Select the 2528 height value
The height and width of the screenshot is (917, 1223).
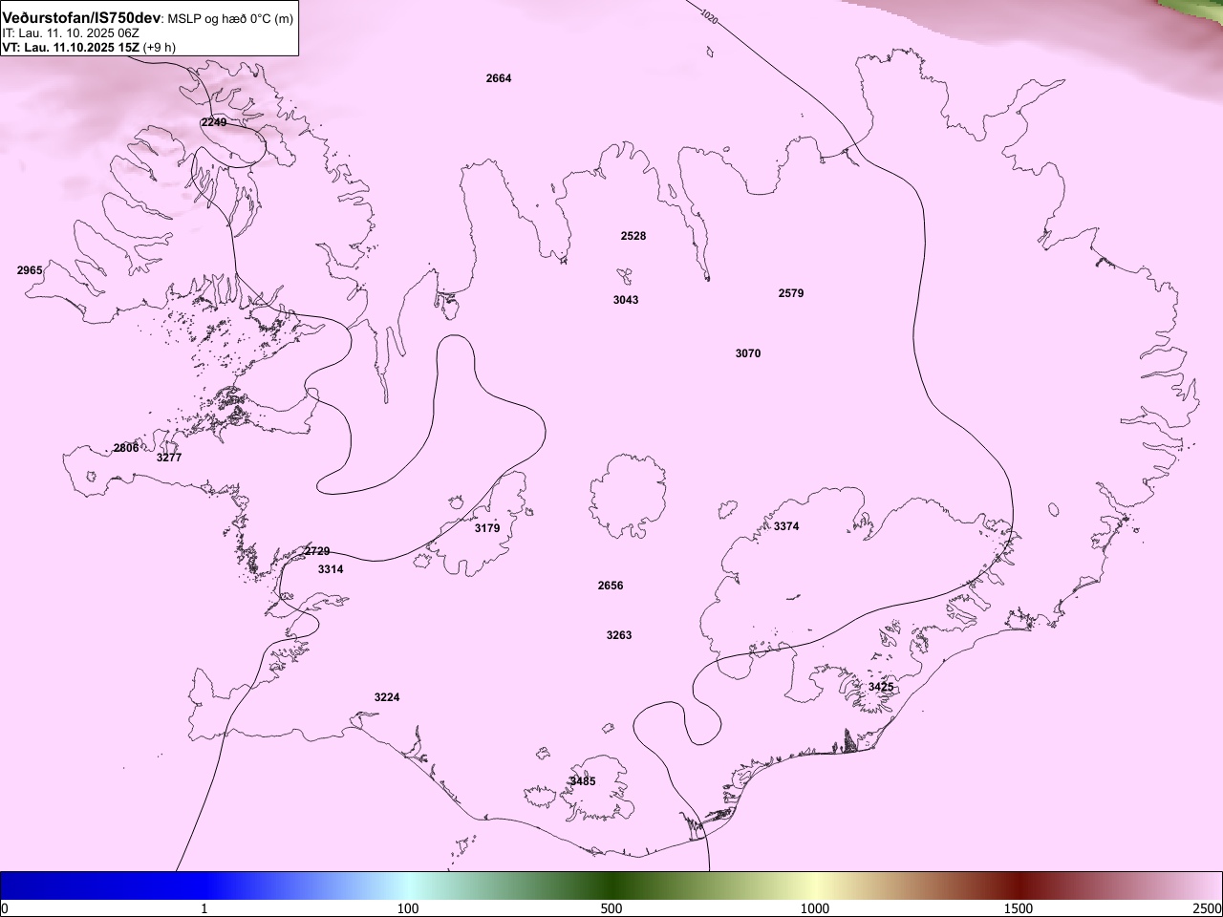click(633, 236)
